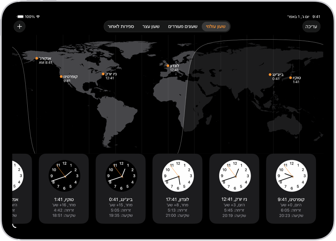Tap the partially visible אנקורג' clock card
Image resolution: width=336 pixels, height=241 pixels.
[x=22, y=189]
